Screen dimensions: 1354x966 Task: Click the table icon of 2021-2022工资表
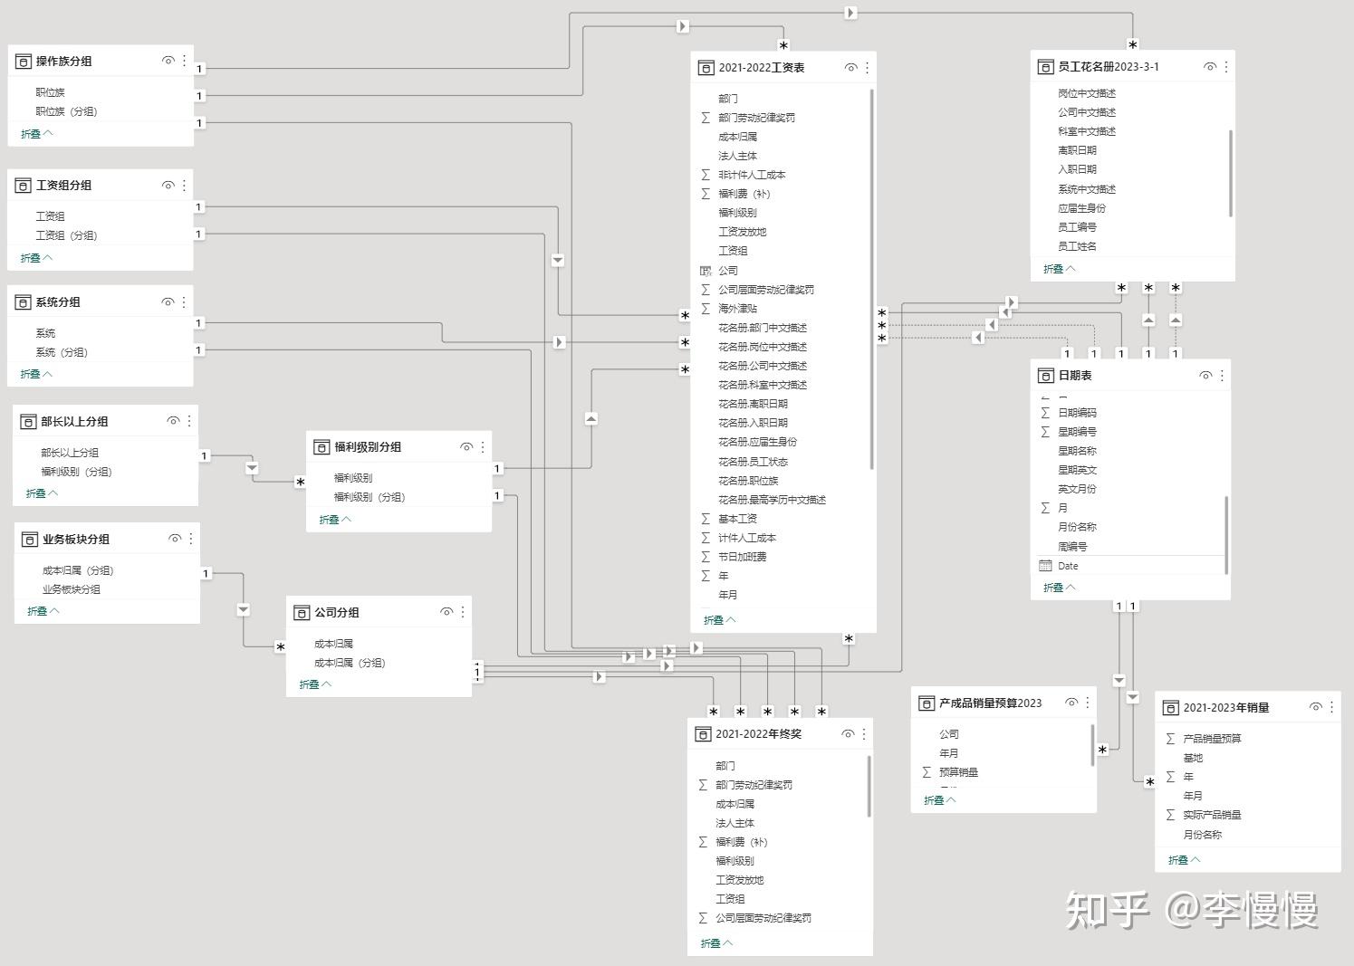coord(706,68)
